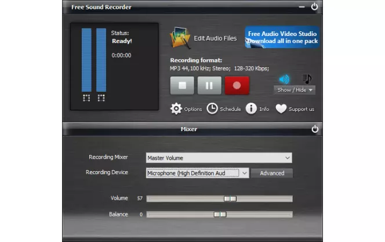Expand the Show / Hide dropdown
The image size is (385, 242).
pos(295,90)
